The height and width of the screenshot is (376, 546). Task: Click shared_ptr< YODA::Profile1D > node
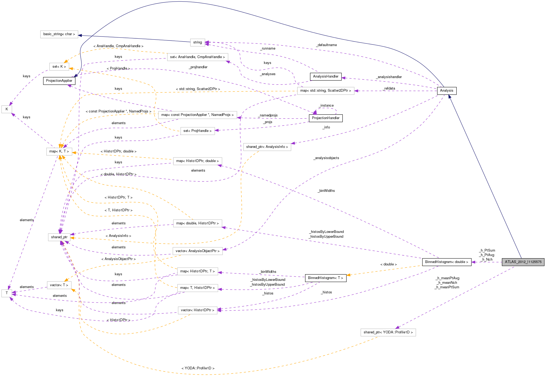pos(388,332)
